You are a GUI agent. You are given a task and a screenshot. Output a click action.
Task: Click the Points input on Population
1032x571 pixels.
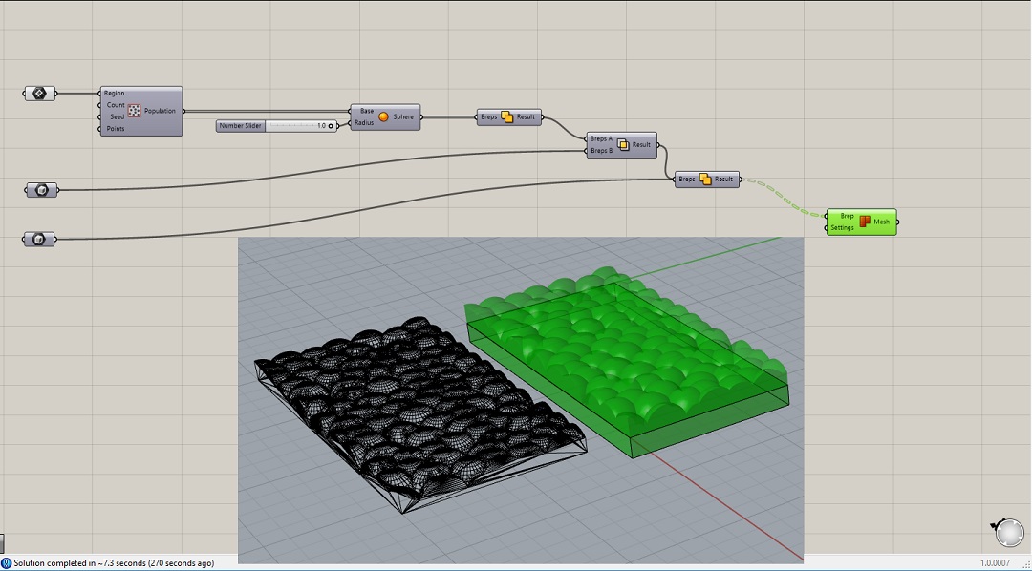coord(116,128)
